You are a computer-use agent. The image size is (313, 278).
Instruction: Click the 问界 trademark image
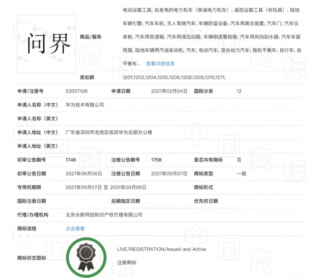(x=47, y=44)
